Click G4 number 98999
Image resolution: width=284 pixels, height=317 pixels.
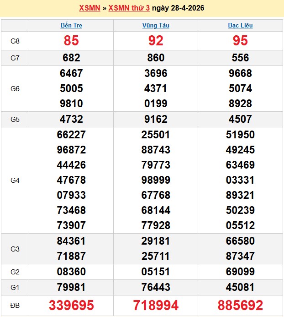pyautogui.click(x=156, y=180)
